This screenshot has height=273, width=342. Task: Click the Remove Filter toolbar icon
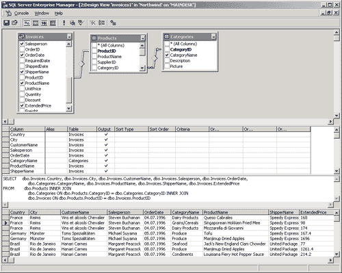(x=92, y=23)
